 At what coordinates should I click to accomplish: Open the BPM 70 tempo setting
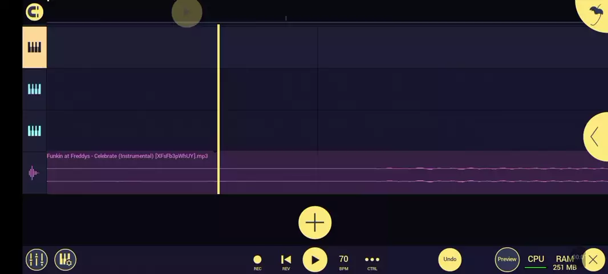point(343,261)
